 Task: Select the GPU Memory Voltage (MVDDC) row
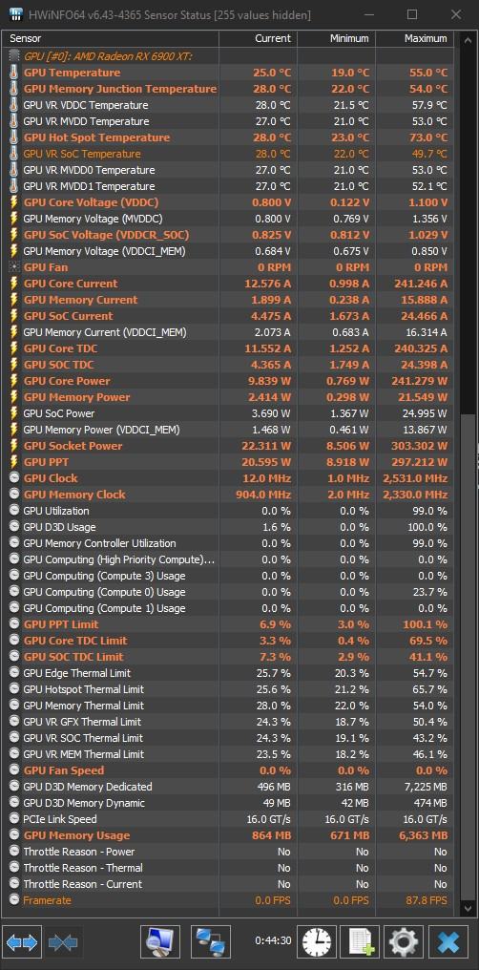click(x=229, y=219)
